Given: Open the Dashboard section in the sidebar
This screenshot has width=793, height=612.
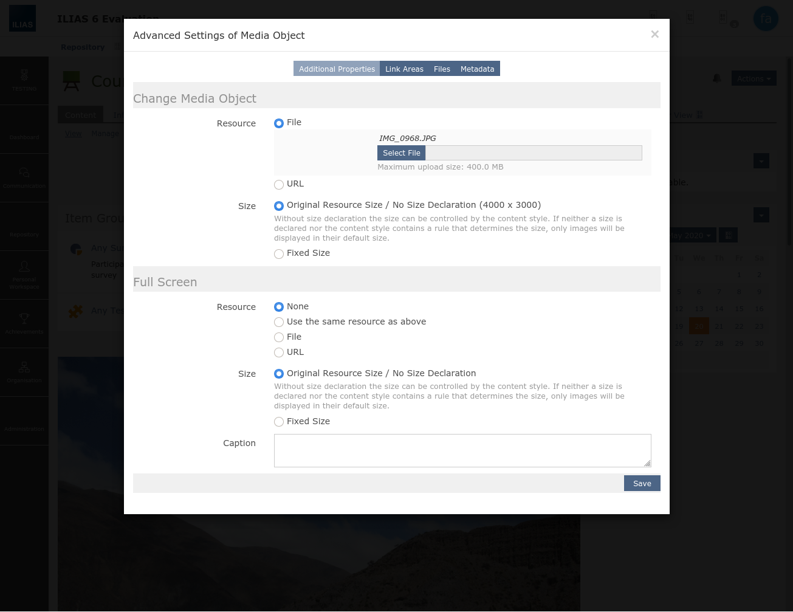Looking at the screenshot, I should (x=24, y=129).
